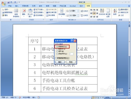Screen dimensions: 131x99
Task: Click the row height field showing 1.6 厘米
Action: (73, 11)
